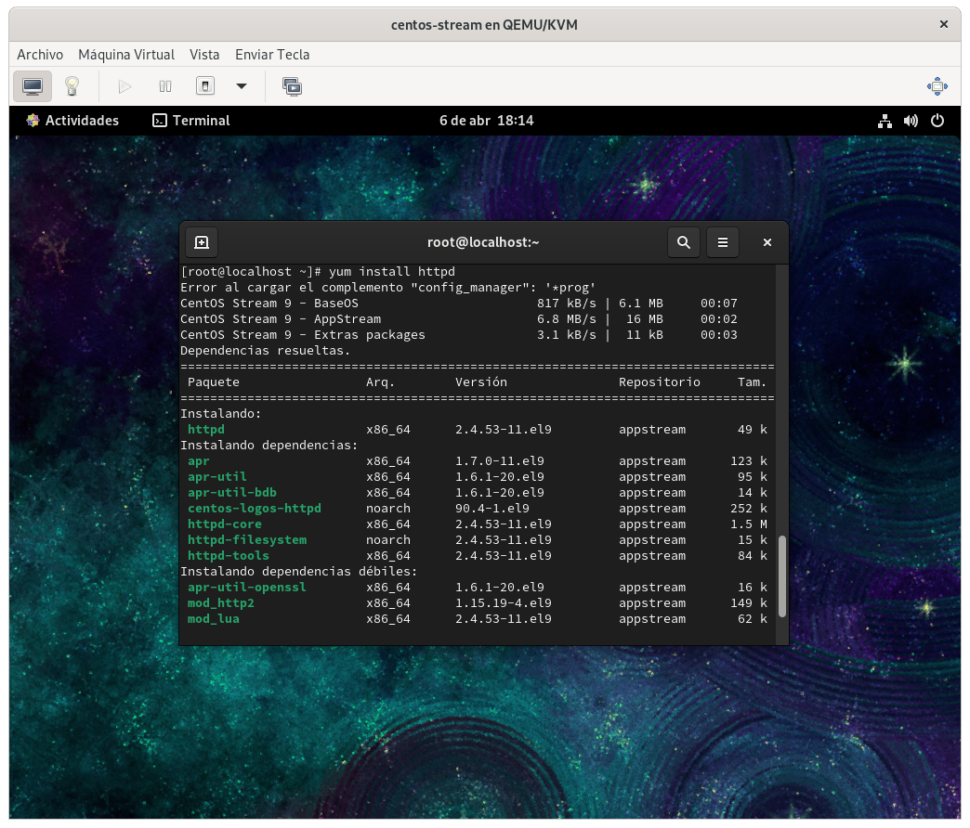Open the terminal hamburger menu
Image resolution: width=970 pixels, height=828 pixels.
click(723, 242)
